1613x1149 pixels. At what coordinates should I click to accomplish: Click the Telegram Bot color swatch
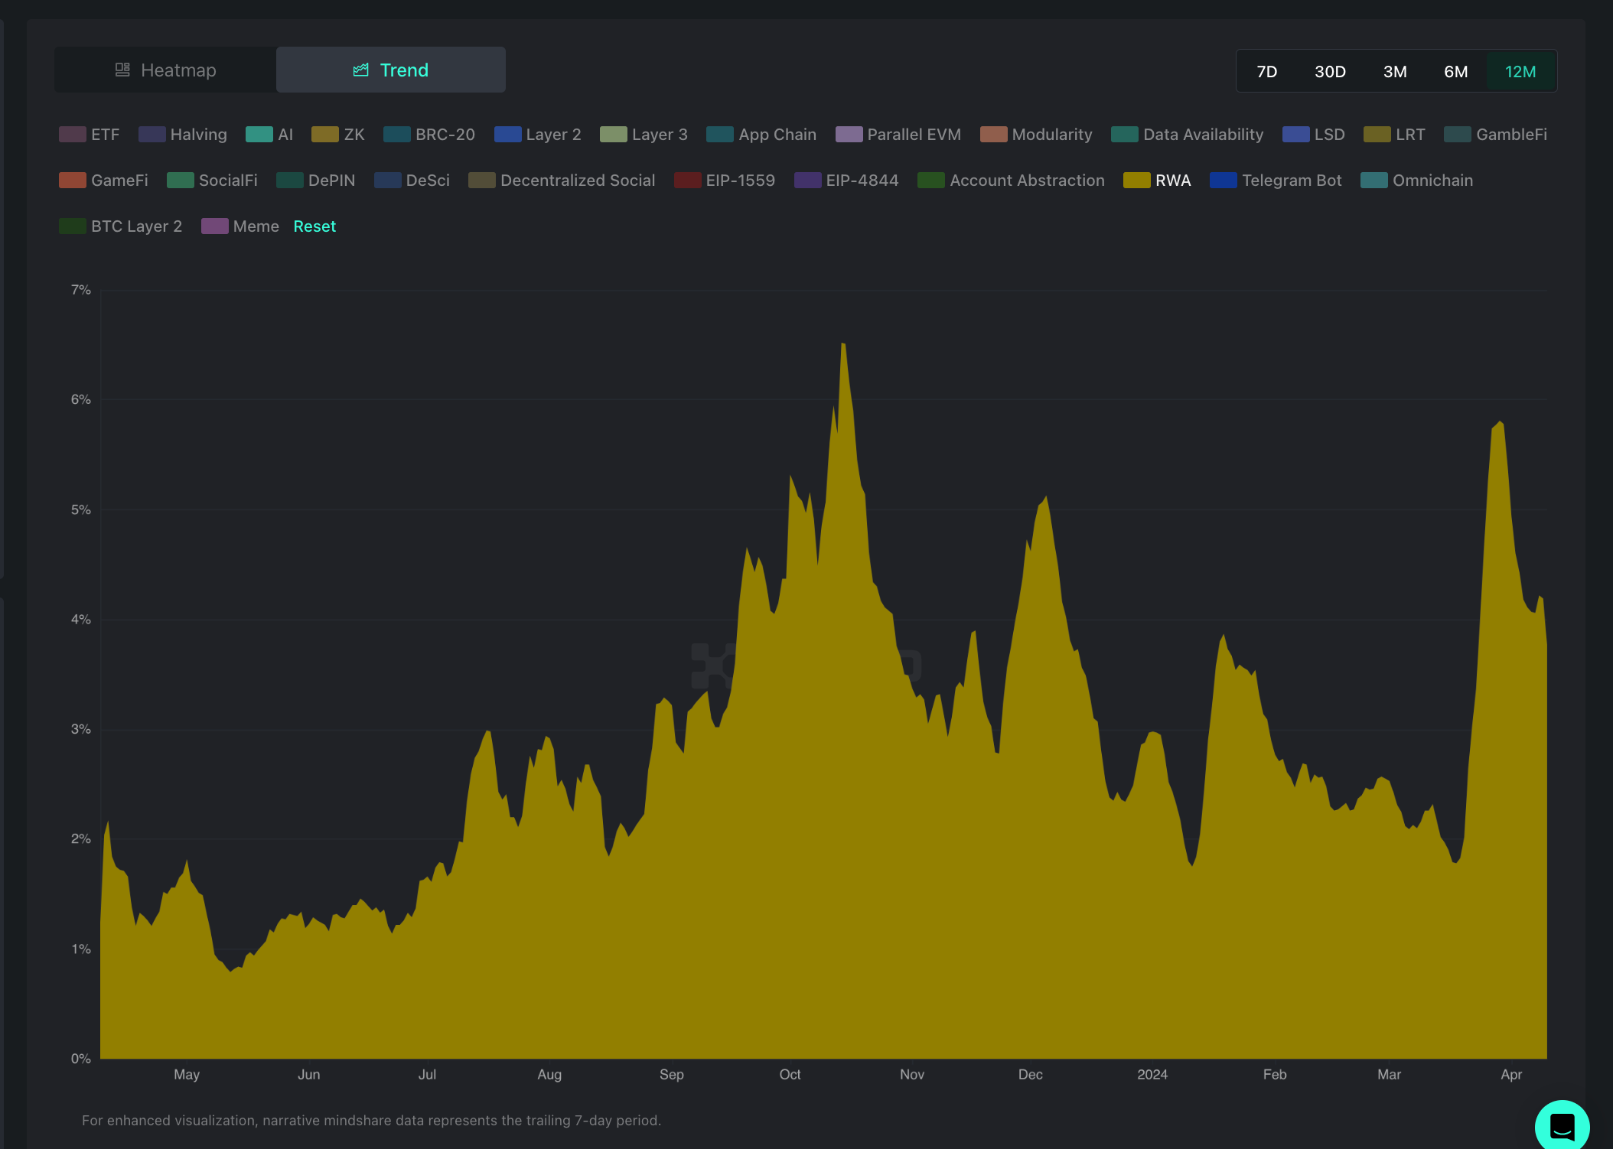point(1223,181)
